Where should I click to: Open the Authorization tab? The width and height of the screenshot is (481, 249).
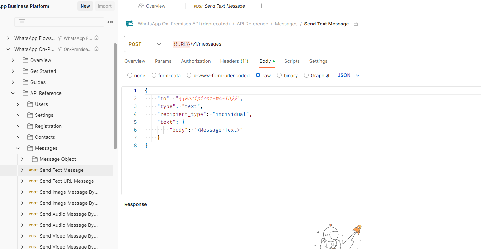click(x=196, y=61)
